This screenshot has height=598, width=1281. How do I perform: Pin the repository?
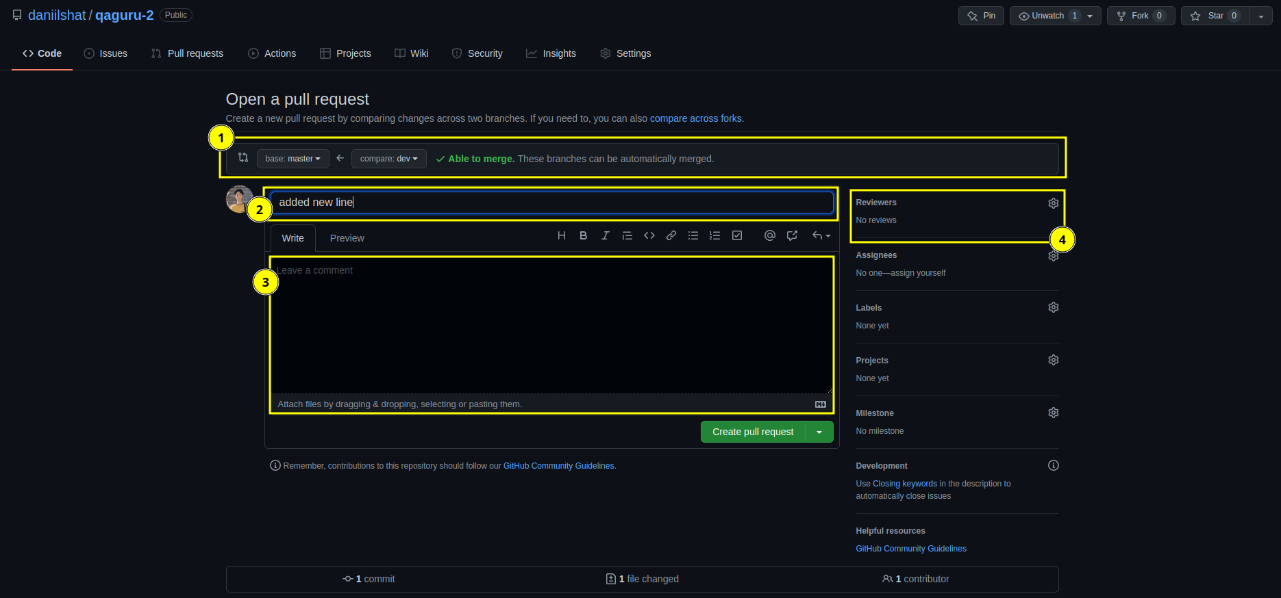coord(981,16)
